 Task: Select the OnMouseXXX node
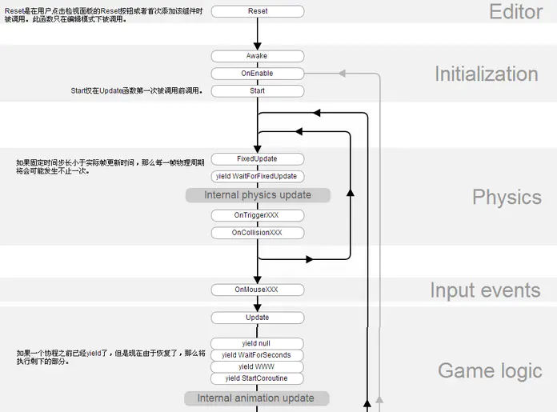pos(258,290)
